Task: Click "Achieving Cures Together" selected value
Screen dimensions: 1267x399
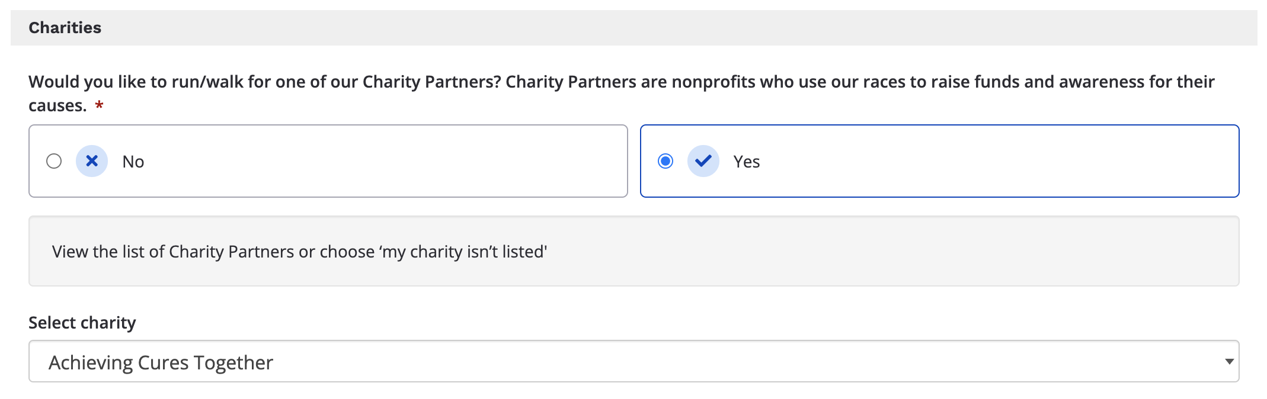Action: pos(161,362)
